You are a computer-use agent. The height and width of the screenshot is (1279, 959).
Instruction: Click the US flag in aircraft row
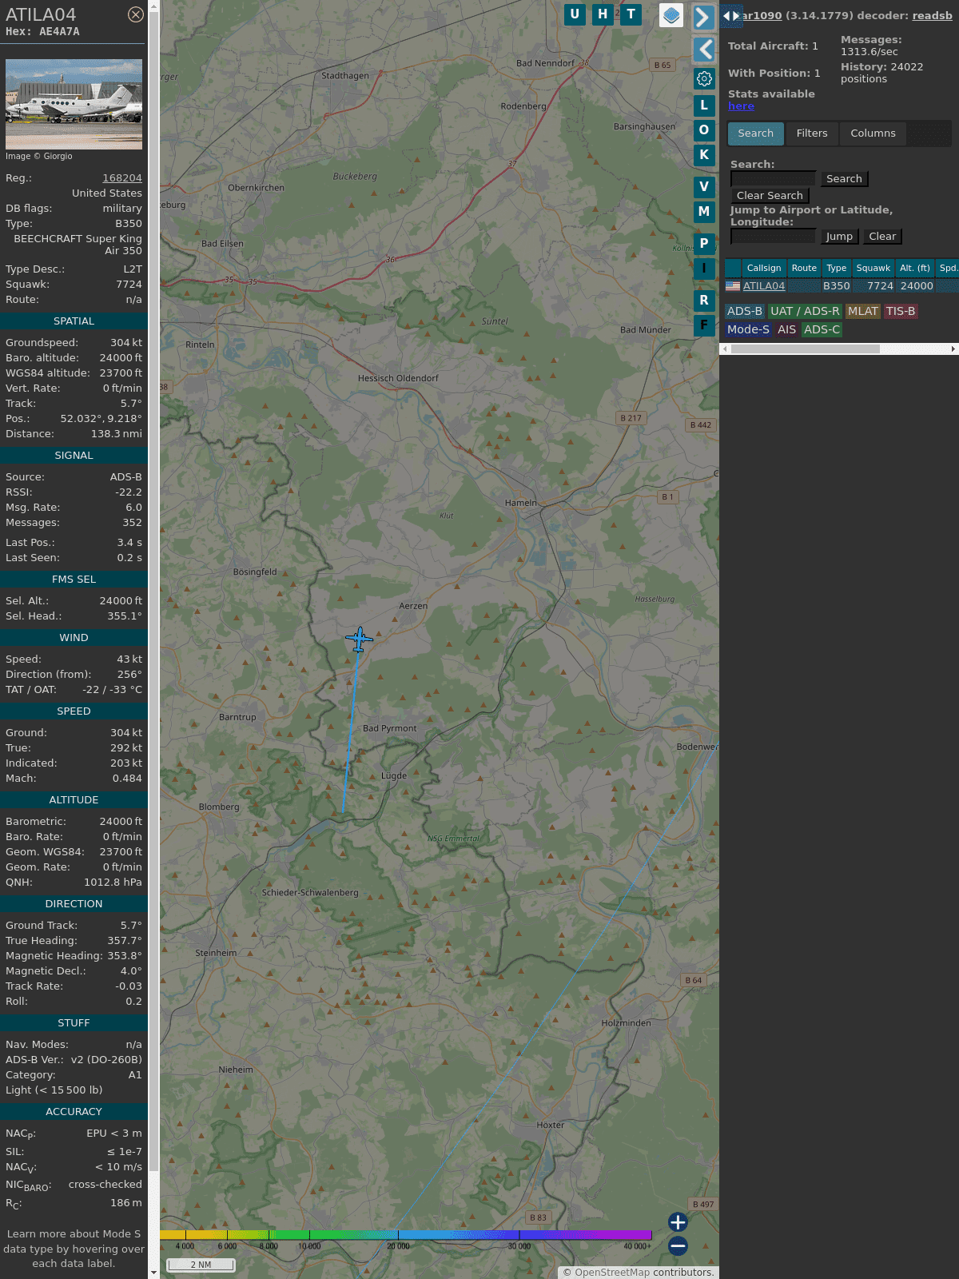733,286
